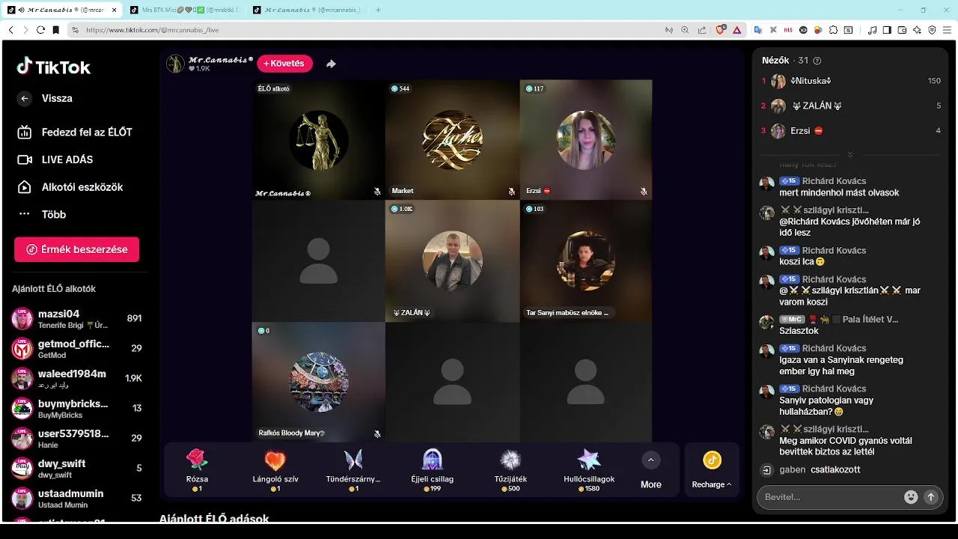The width and height of the screenshot is (958, 539).
Task: Expand more gifts with the More chevron
Action: pyautogui.click(x=650, y=460)
